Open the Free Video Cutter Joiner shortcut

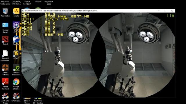[5, 3]
